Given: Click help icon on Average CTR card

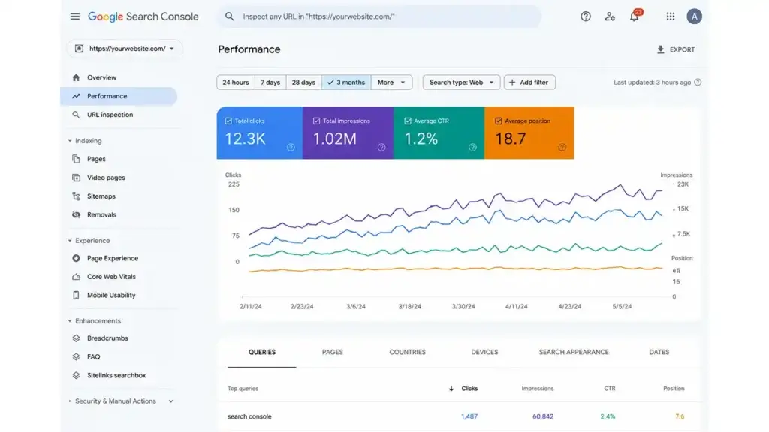Looking at the screenshot, I should pyautogui.click(x=473, y=148).
